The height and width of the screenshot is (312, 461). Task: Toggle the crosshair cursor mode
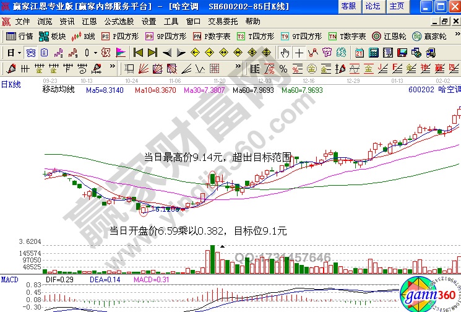[299, 52]
